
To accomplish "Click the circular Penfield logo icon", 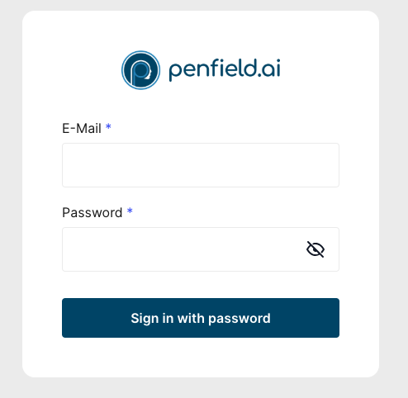I will coord(140,70).
